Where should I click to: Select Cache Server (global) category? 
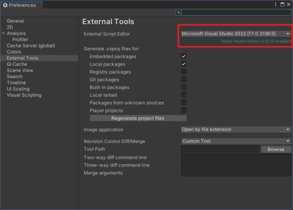coord(31,45)
